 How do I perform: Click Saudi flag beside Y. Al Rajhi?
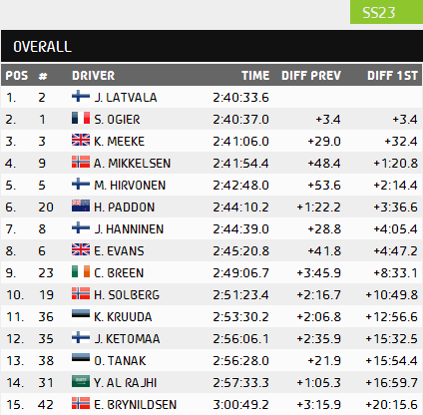81,381
